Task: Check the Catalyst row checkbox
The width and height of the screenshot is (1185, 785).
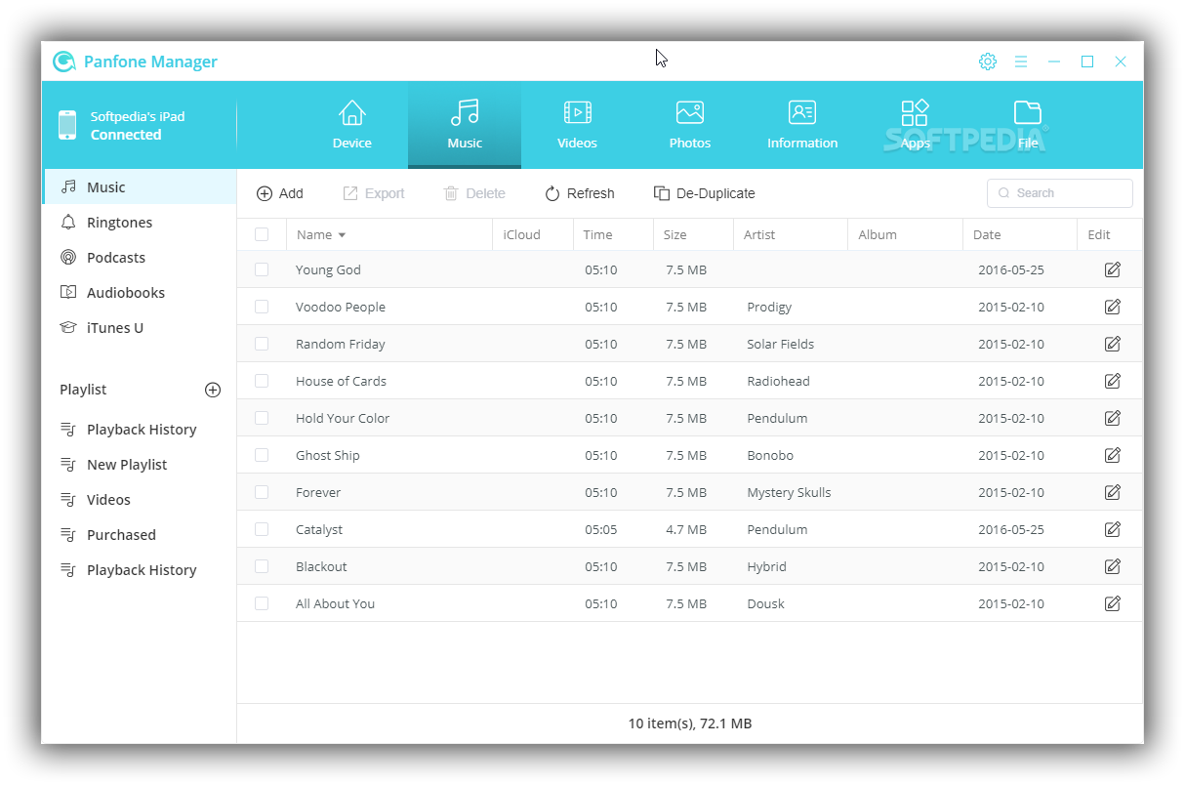Action: pos(262,529)
